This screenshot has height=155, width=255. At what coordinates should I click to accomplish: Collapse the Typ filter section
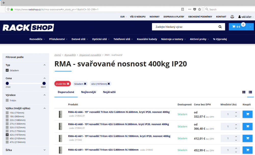tap(45, 65)
